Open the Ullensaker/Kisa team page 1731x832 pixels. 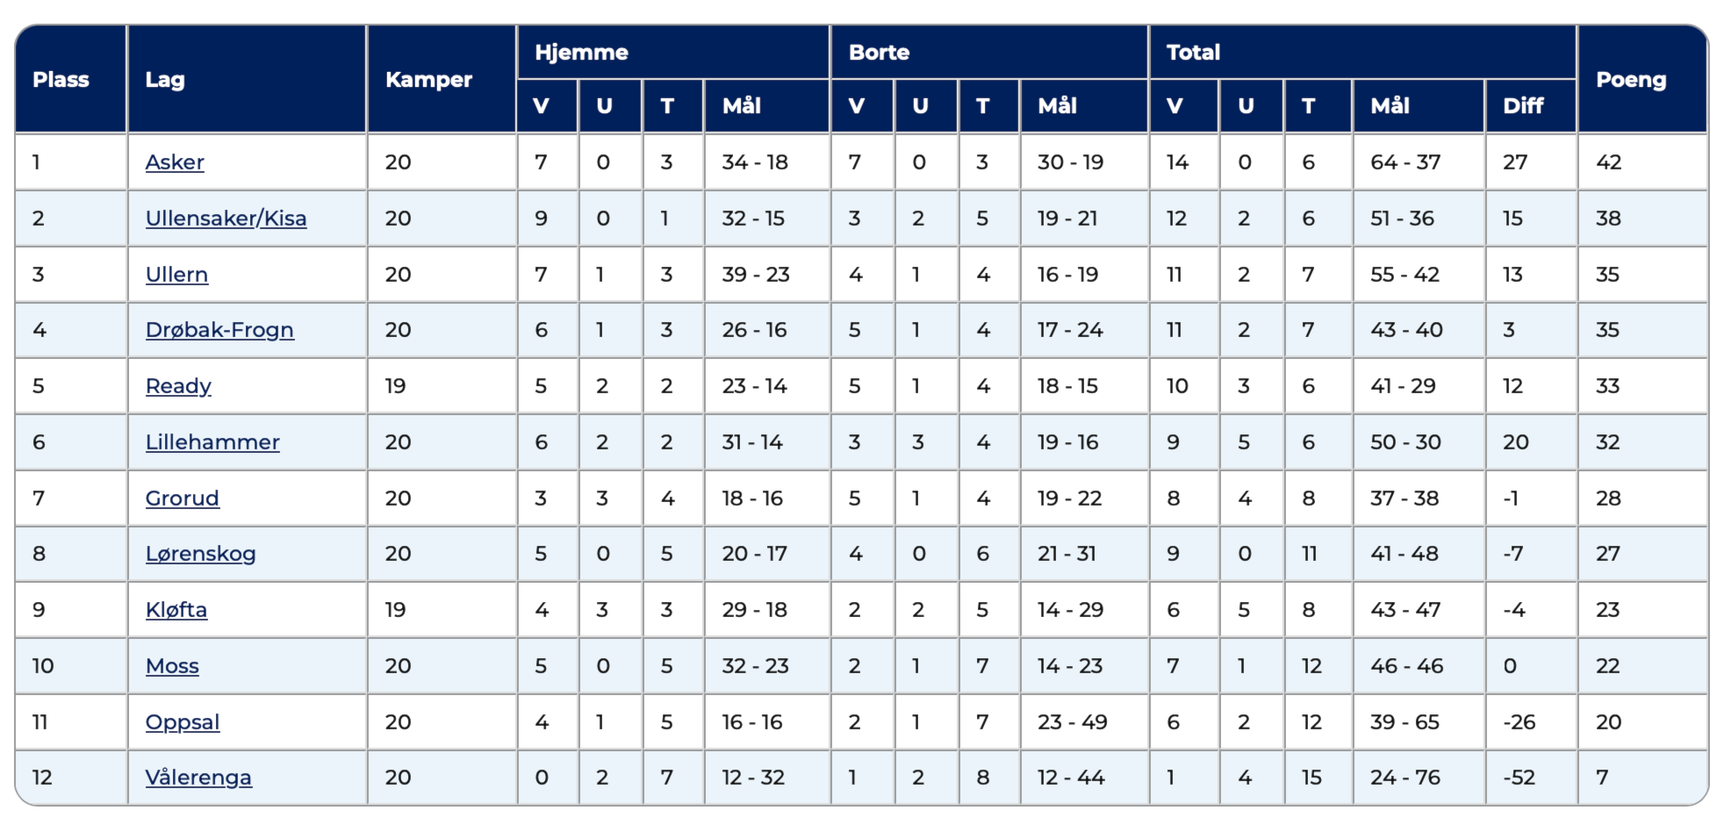(226, 219)
